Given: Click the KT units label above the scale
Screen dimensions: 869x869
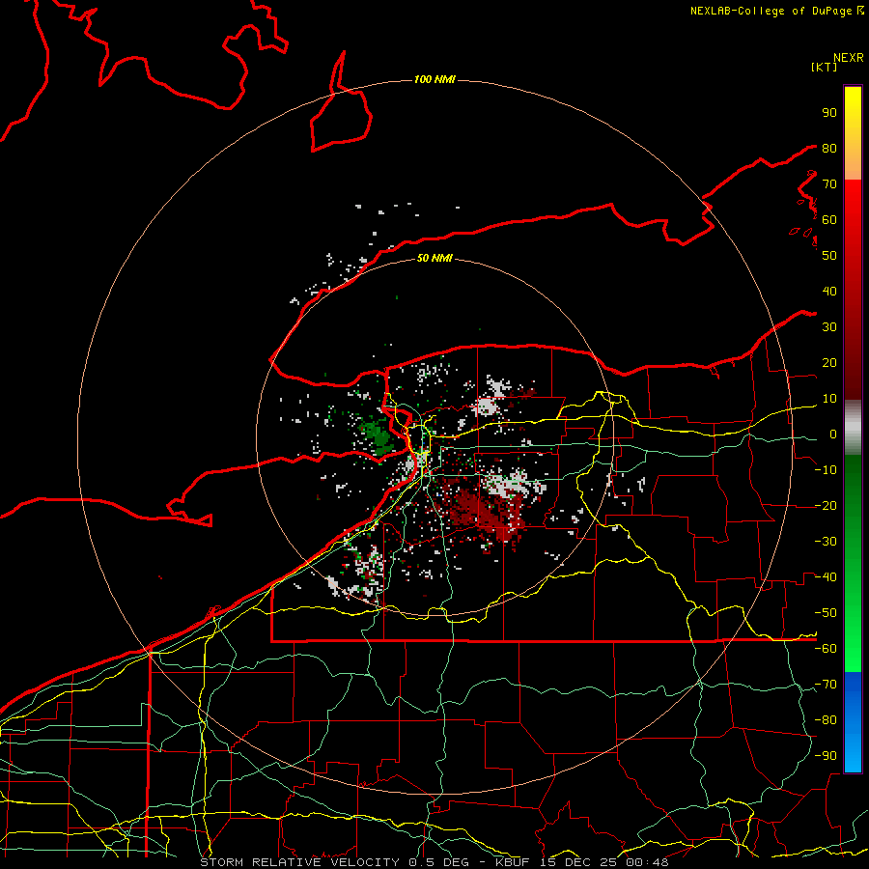Looking at the screenshot, I should coord(824,67).
